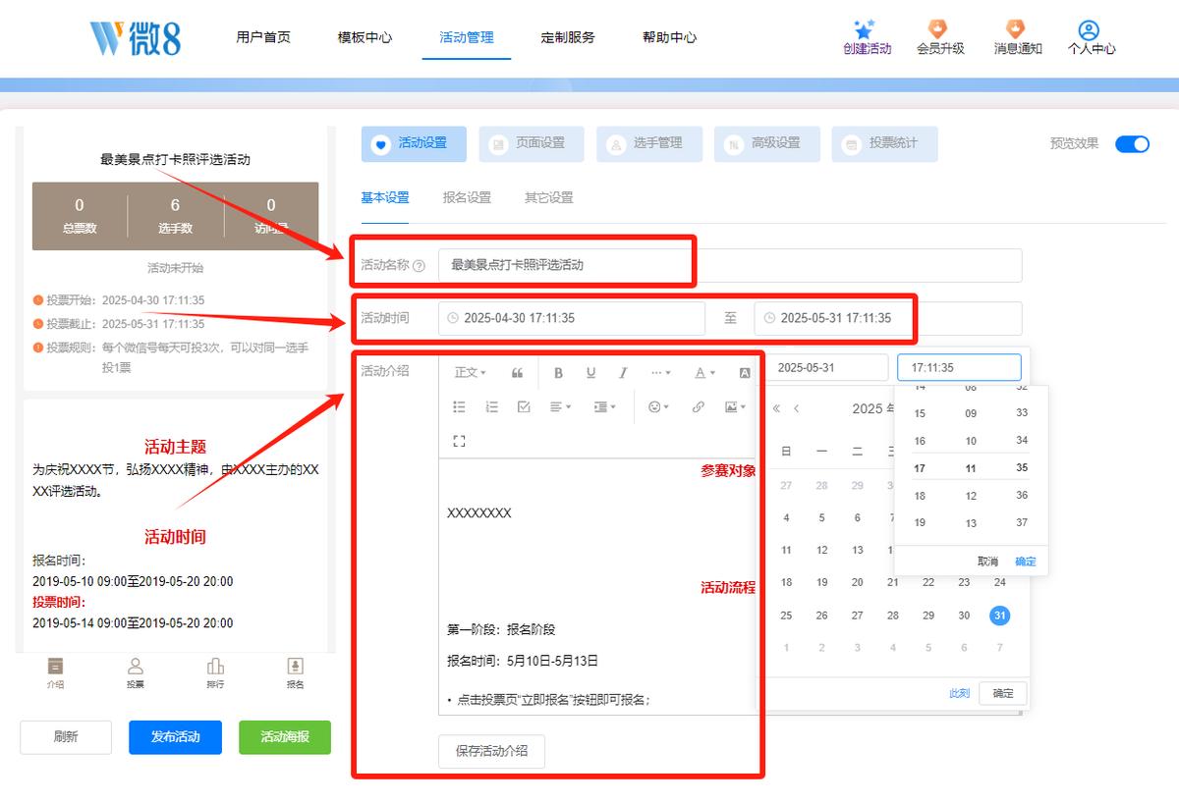The height and width of the screenshot is (804, 1179).
Task: Click the 发布活动 button
Action: click(x=175, y=737)
